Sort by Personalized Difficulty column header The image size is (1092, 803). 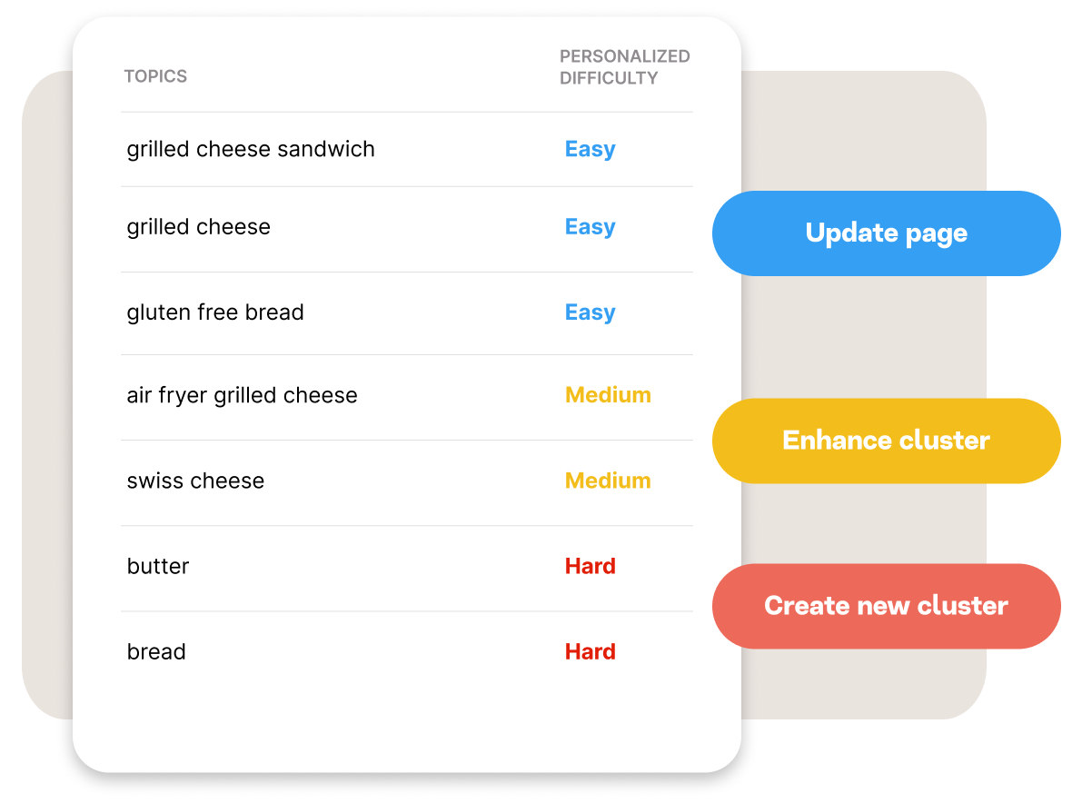[624, 67]
